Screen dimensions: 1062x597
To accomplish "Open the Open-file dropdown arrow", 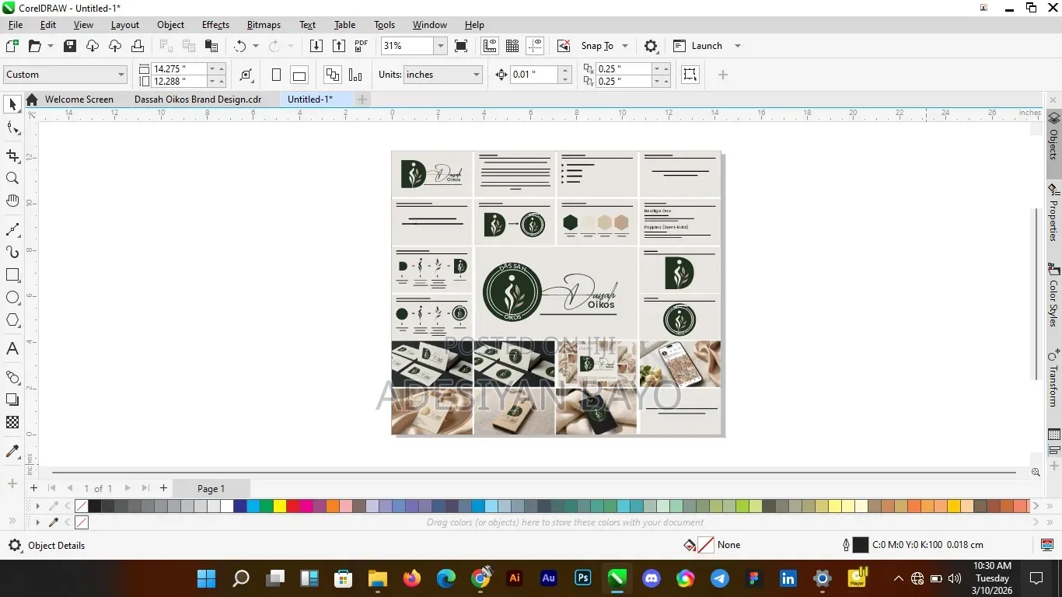I will 51,46.
